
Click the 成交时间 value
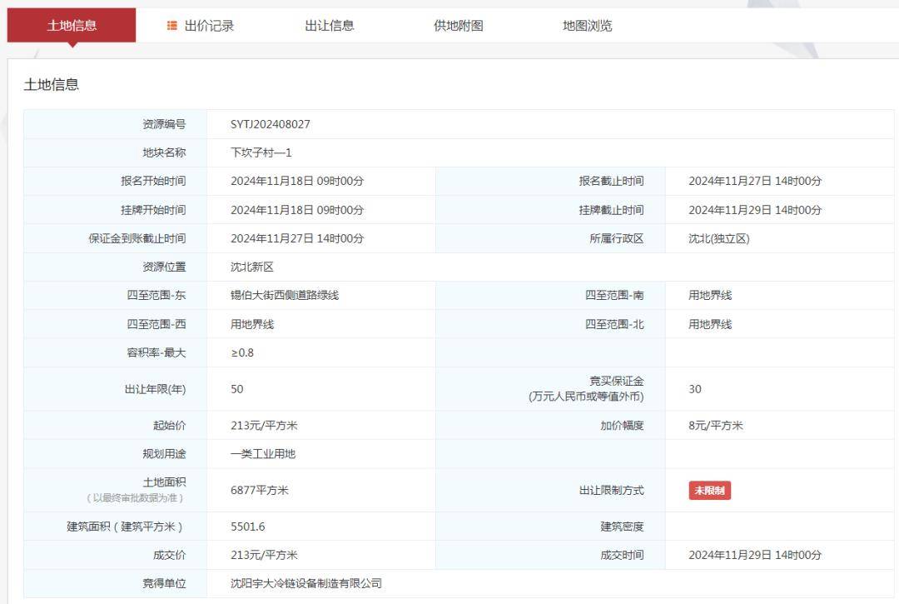click(755, 555)
